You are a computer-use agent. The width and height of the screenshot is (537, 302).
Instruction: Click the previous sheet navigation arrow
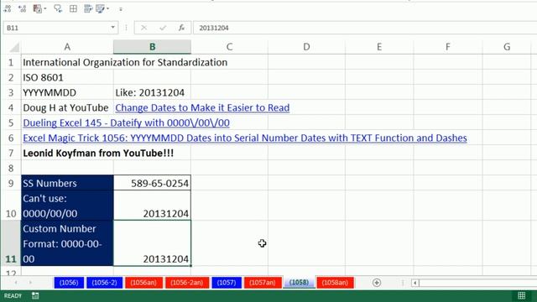click(16, 283)
